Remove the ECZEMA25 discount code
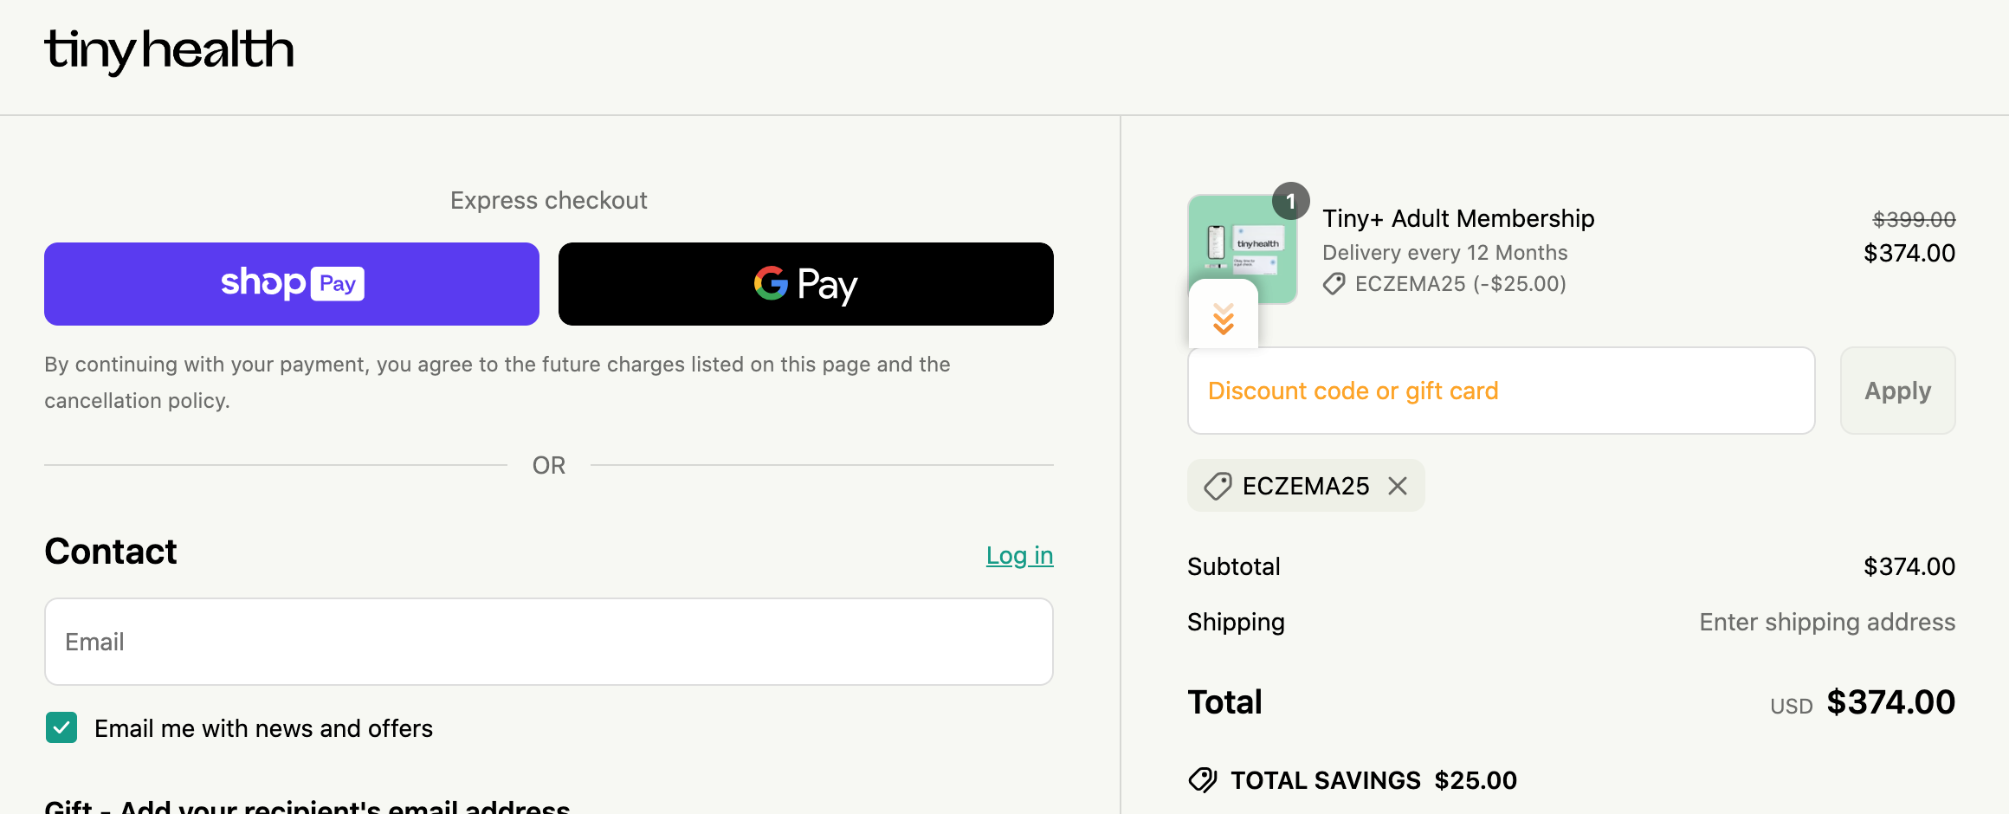The width and height of the screenshot is (2009, 814). coord(1397,486)
